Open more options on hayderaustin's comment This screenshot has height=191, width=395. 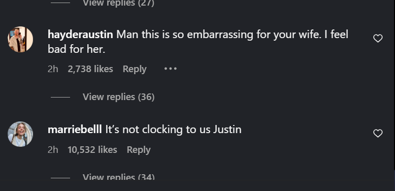point(170,69)
